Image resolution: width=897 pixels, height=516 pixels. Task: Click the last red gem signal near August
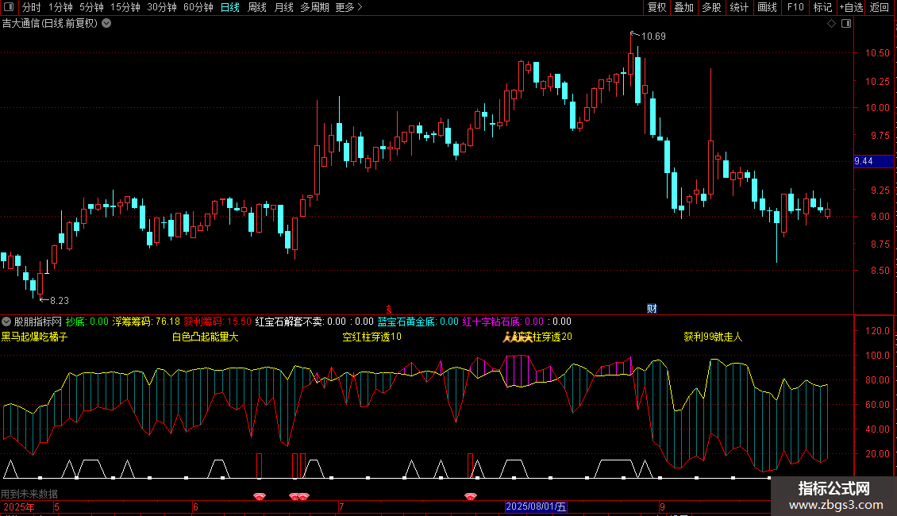click(x=470, y=496)
